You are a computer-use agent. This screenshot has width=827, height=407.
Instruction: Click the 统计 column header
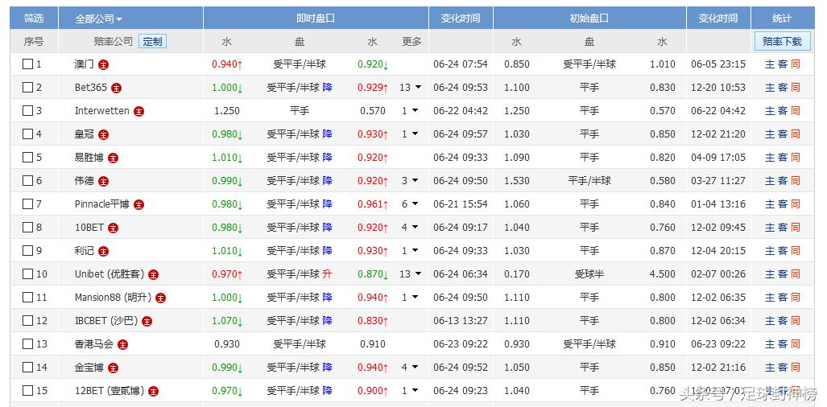782,18
